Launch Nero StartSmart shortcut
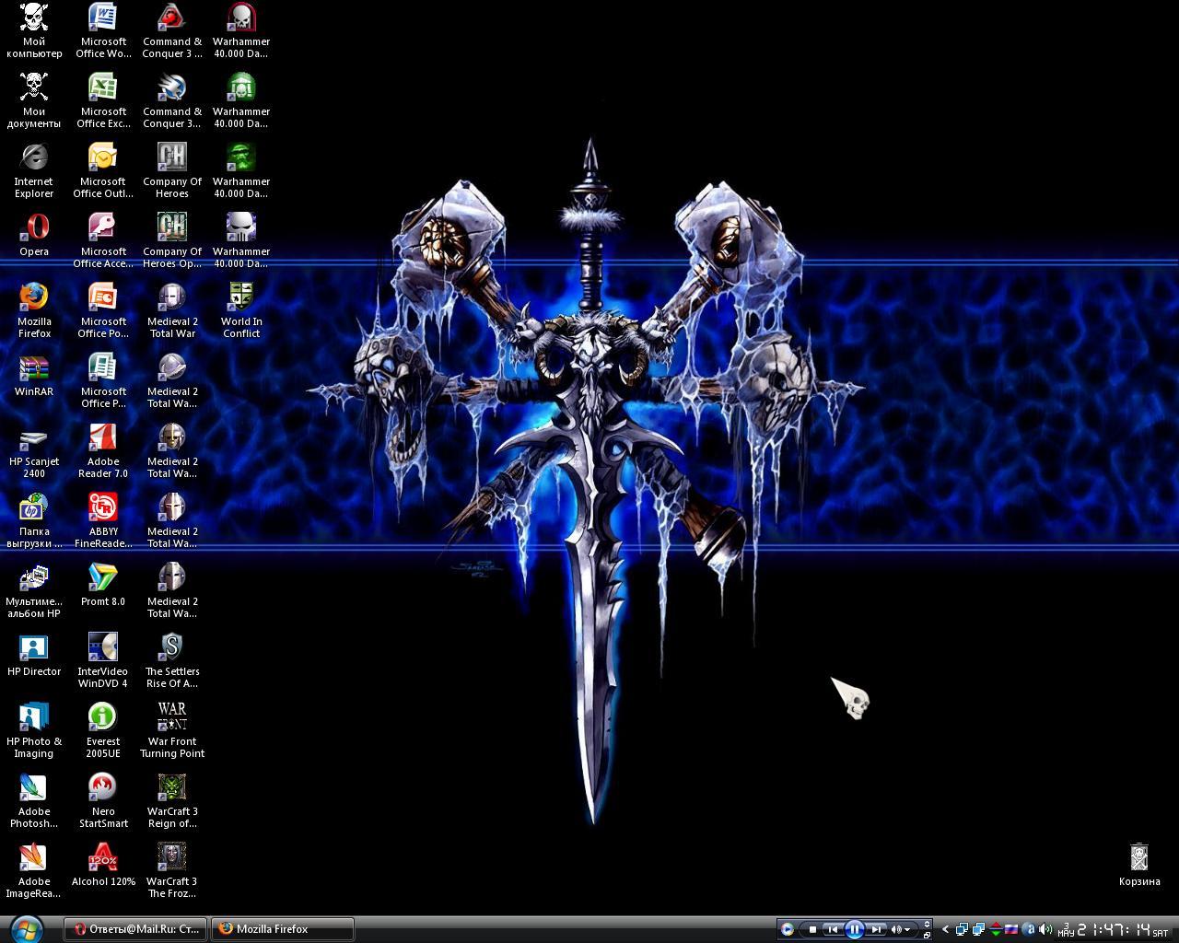1179x943 pixels. pos(103,800)
